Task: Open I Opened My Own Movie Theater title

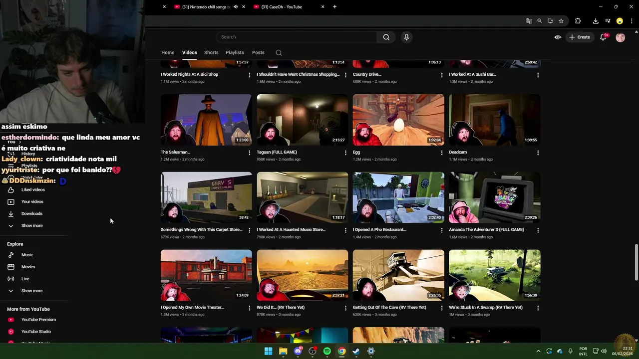Action: tap(192, 308)
